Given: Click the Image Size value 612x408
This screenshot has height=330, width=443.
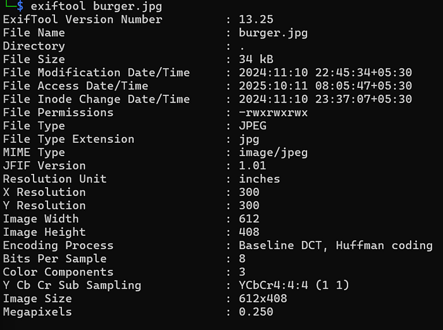Looking at the screenshot, I should point(263,298).
